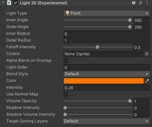Click the Intensity value field
152x127 pixels.
(107, 88)
